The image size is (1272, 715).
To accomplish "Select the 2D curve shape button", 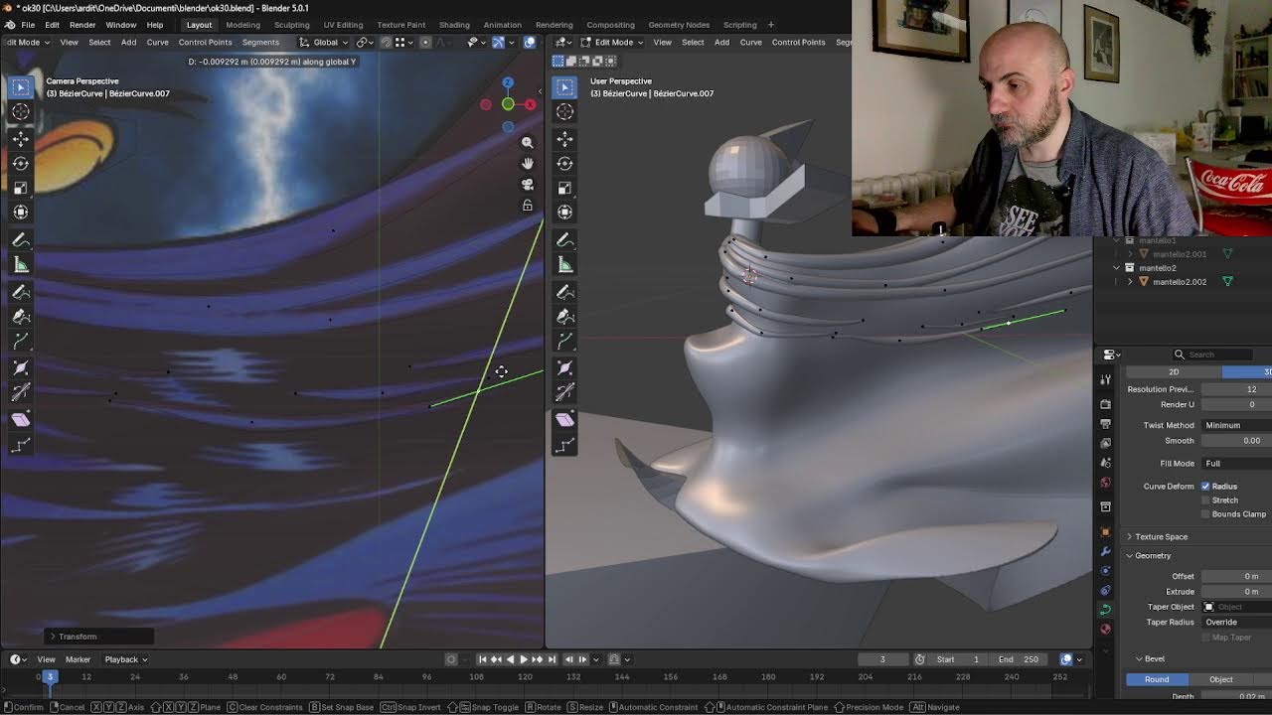I will (1174, 372).
